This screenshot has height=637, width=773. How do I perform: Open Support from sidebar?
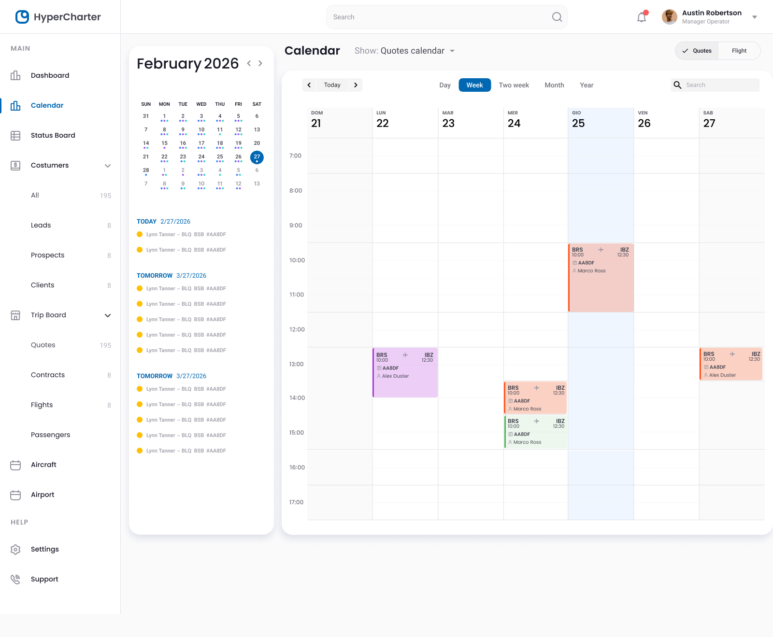point(44,579)
